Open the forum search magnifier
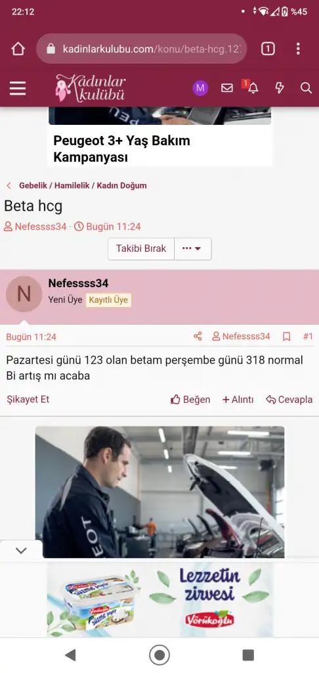The width and height of the screenshot is (319, 673). pyautogui.click(x=306, y=88)
